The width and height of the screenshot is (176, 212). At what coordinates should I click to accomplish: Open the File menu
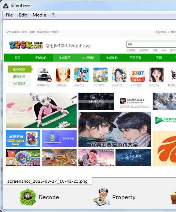(9, 15)
